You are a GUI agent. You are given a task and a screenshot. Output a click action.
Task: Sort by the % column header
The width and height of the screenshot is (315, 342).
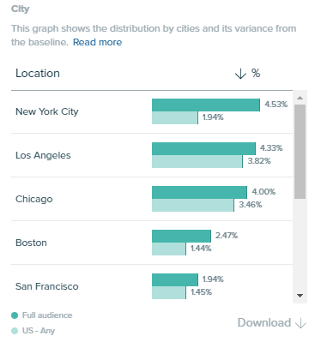pos(256,74)
